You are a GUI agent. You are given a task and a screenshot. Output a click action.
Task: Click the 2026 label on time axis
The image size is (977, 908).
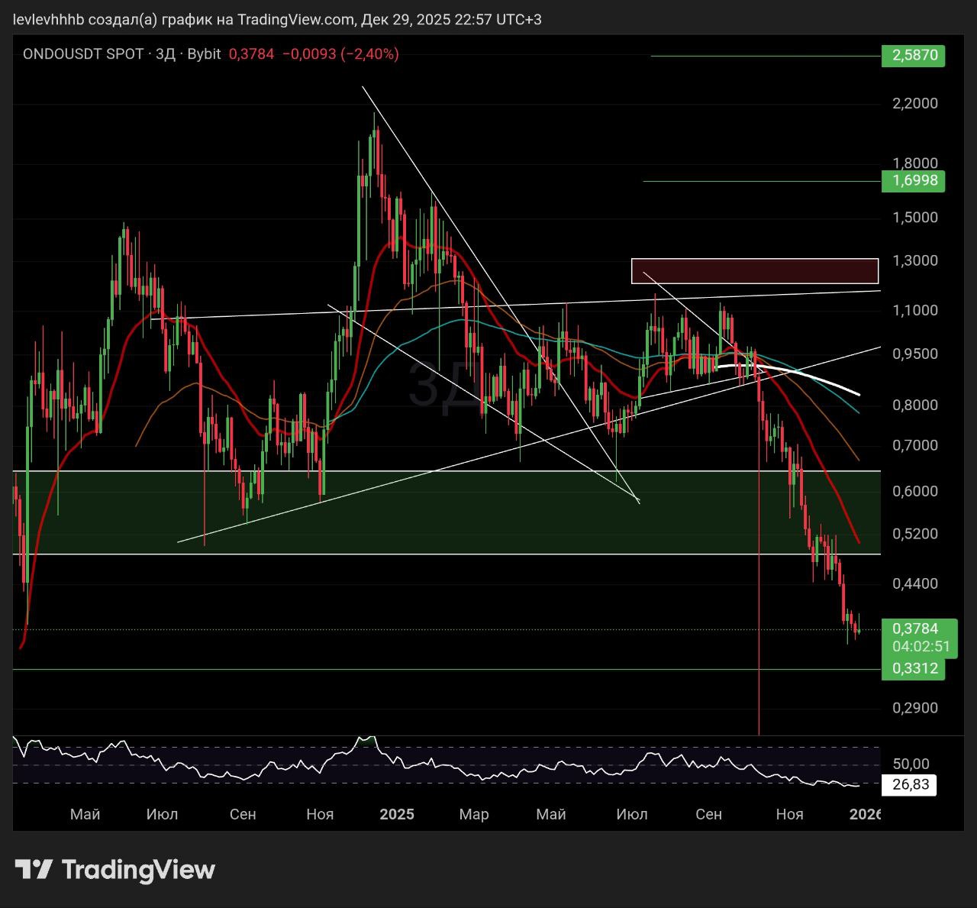[866, 814]
